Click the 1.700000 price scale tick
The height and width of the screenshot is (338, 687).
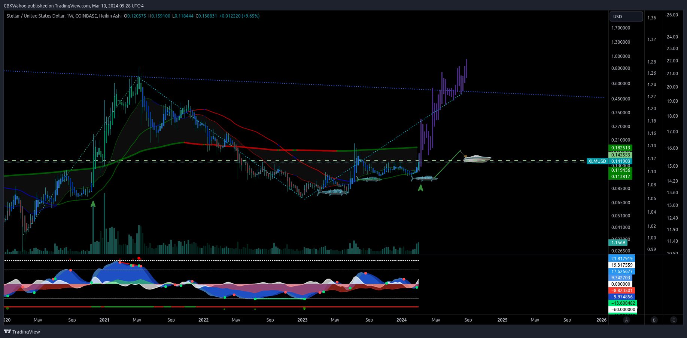tap(621, 28)
